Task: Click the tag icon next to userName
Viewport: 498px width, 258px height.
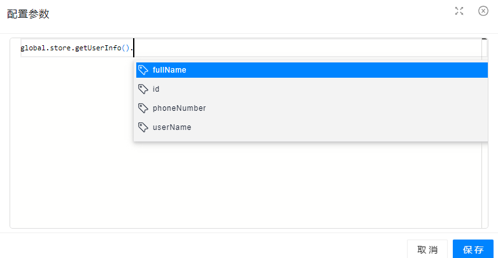Action: 143,127
